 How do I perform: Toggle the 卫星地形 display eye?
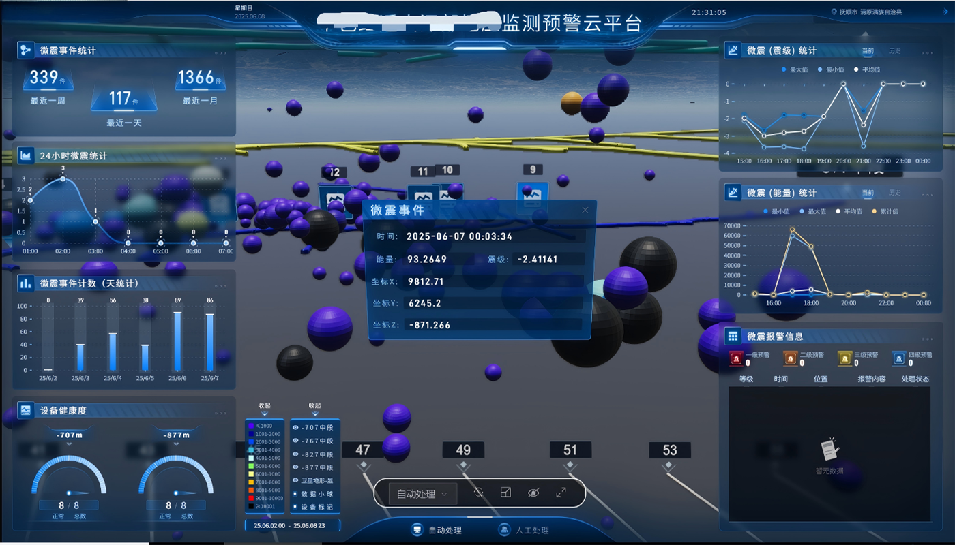tap(295, 480)
